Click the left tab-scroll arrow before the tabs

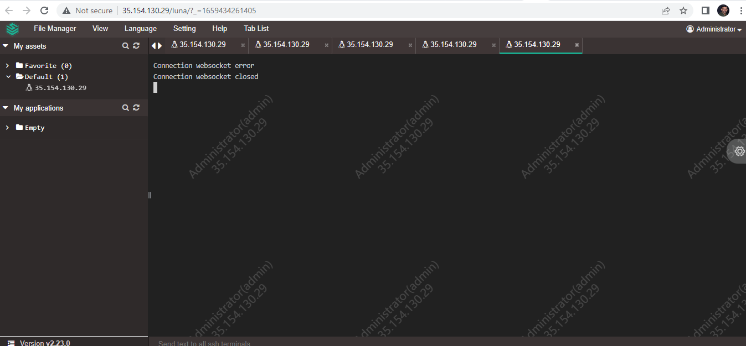coord(154,45)
